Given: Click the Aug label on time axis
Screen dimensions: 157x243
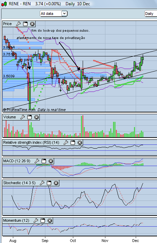Looking at the screenshot, I should pyautogui.click(x=13, y=241).
